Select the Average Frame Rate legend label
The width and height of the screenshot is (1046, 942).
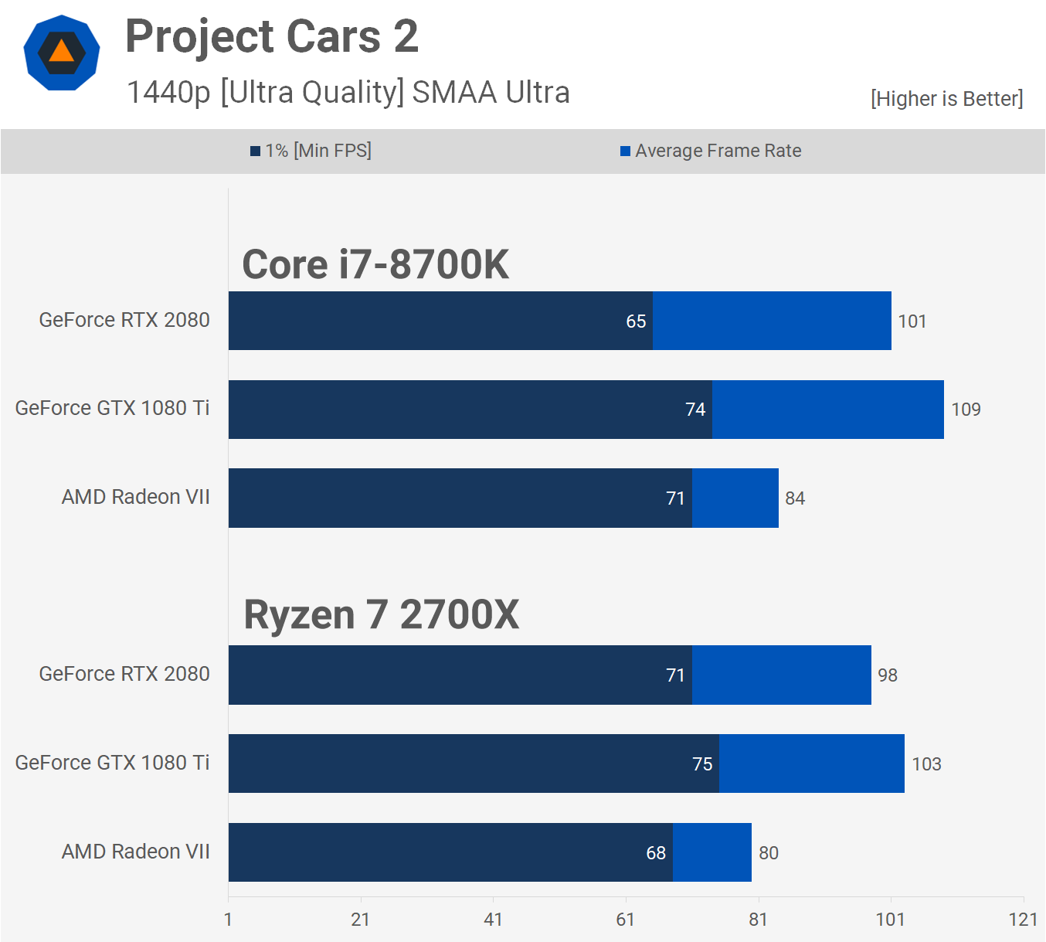[x=718, y=151]
